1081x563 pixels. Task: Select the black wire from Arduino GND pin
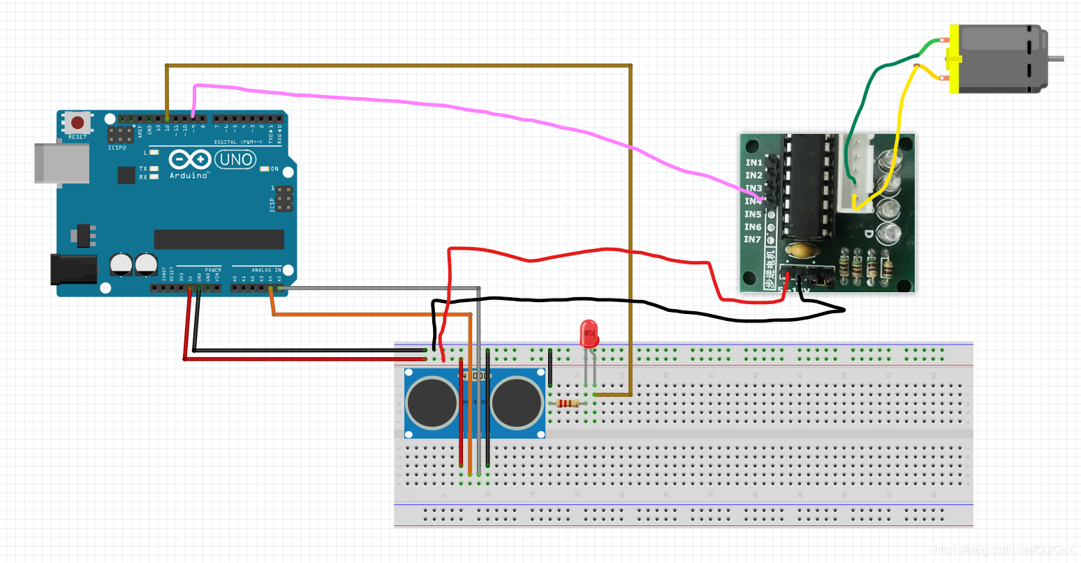pyautogui.click(x=311, y=350)
